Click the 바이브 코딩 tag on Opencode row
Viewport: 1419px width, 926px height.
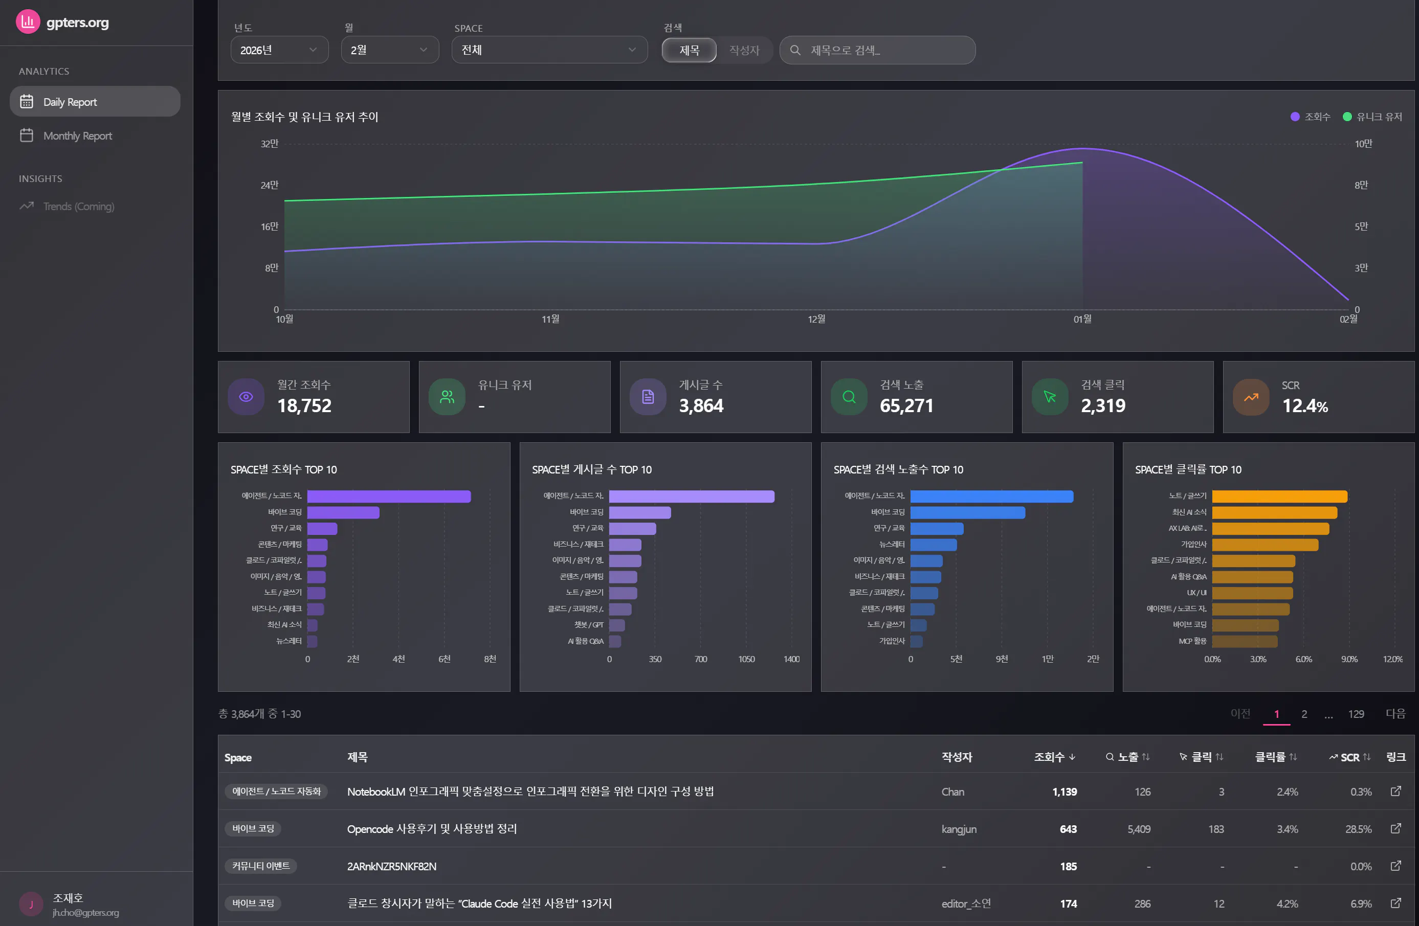[253, 828]
